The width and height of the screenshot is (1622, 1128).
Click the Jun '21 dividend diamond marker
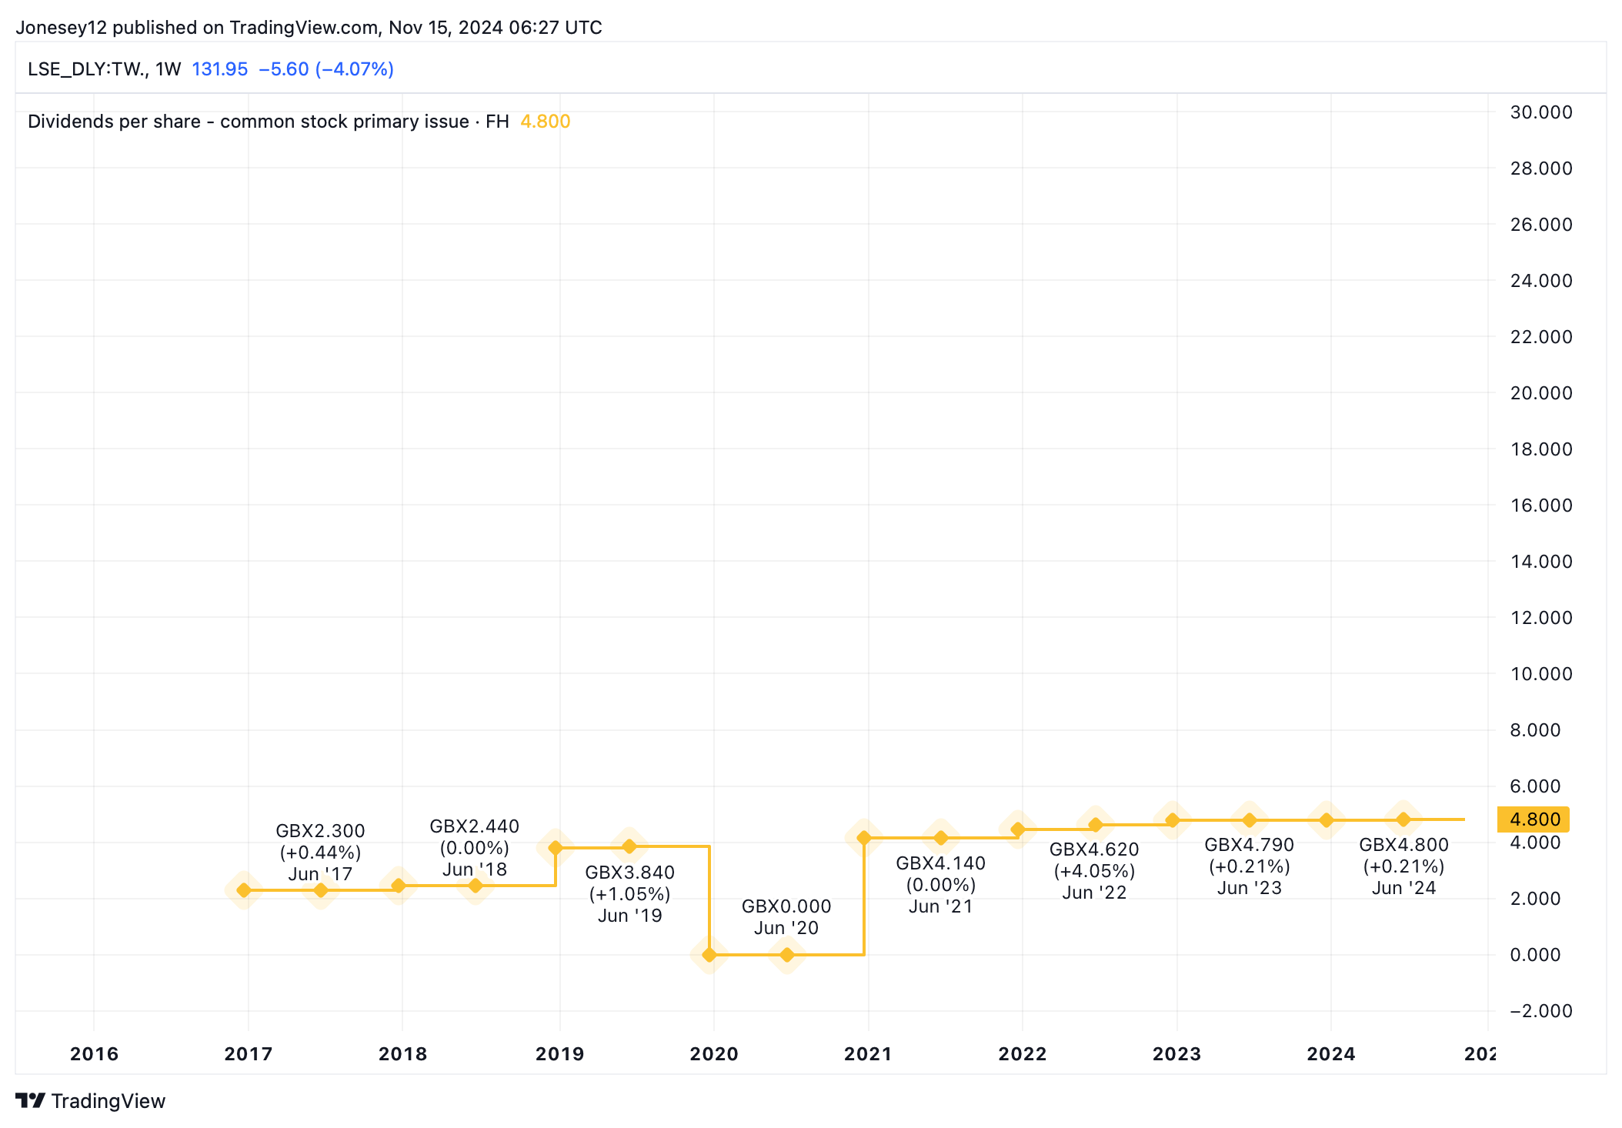click(940, 837)
